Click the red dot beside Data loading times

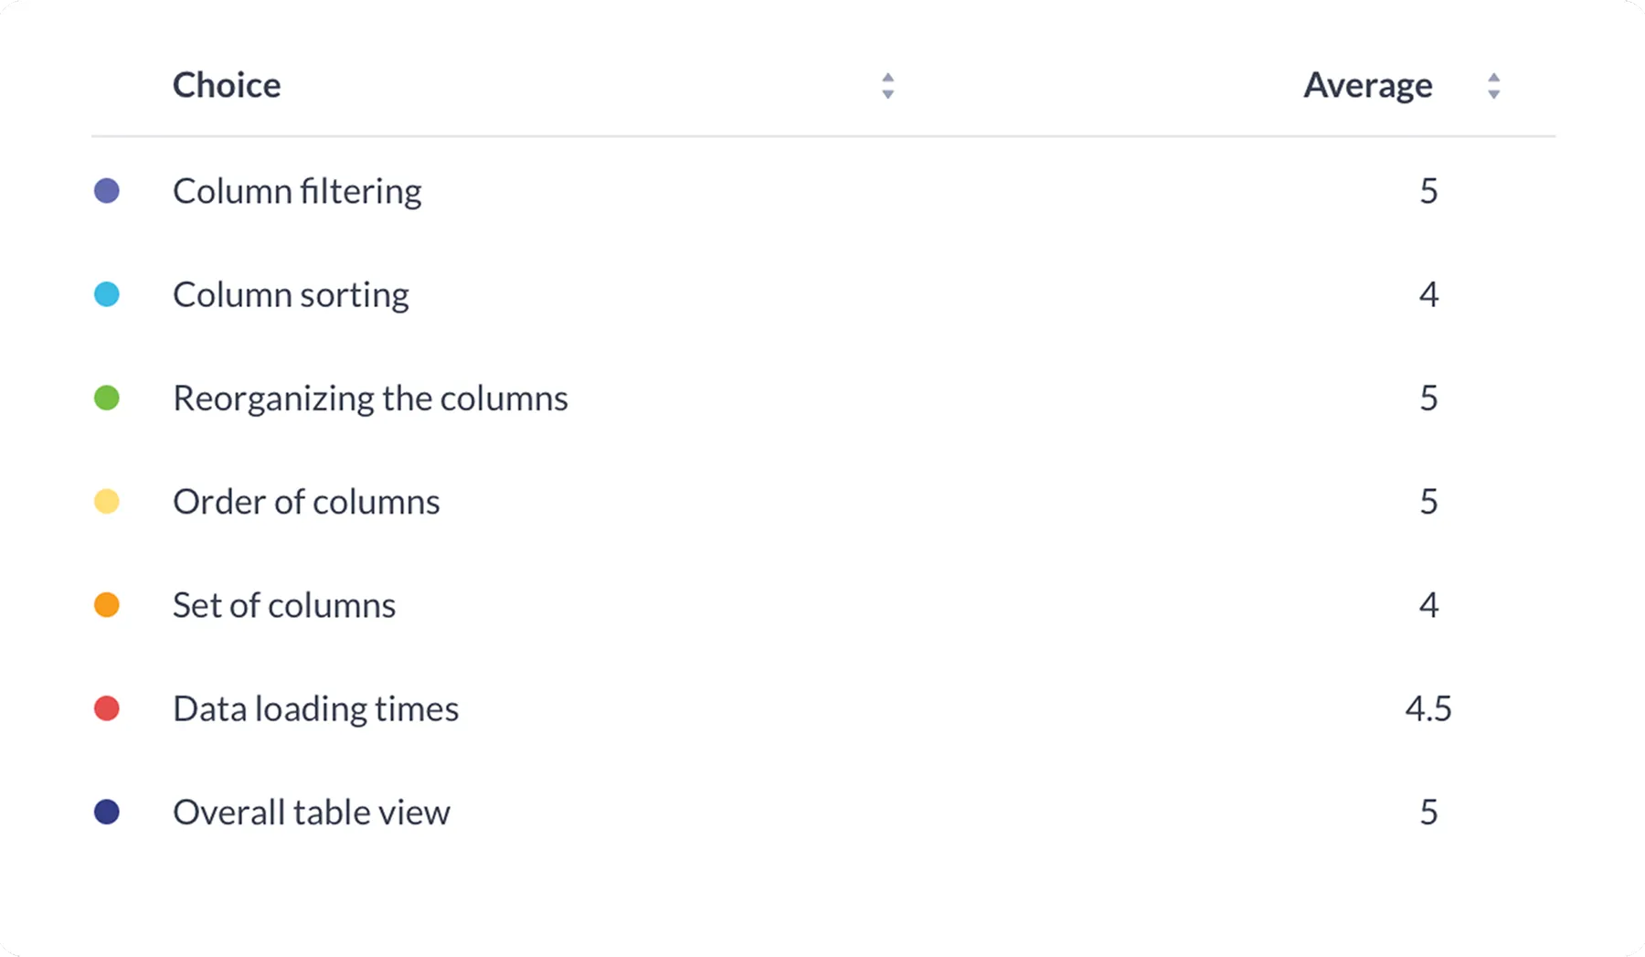coord(106,707)
